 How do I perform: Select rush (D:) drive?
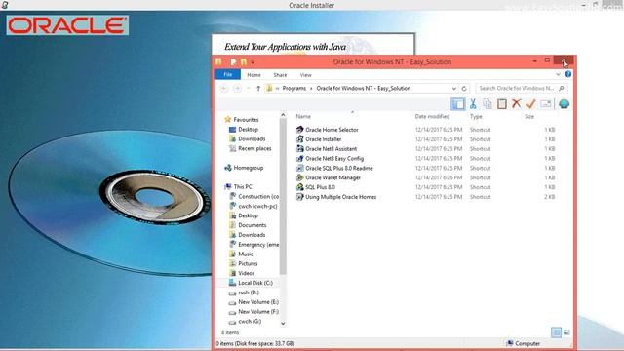pyautogui.click(x=244, y=292)
